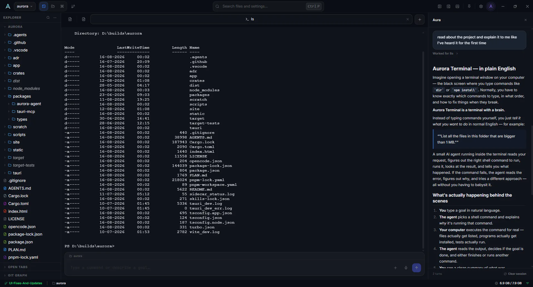Close the ls terminal tab

point(408,19)
